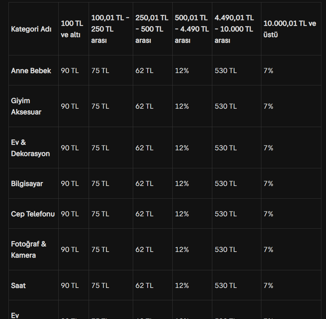Click the 100,01 TL – 250 TL header
The height and width of the screenshot is (319, 326).
click(110, 29)
